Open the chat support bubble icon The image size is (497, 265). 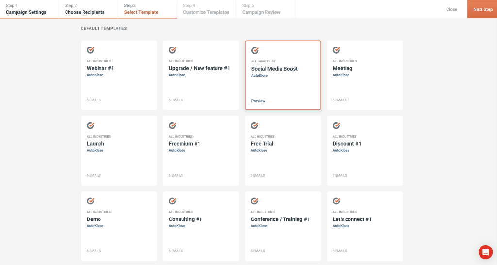tap(485, 252)
